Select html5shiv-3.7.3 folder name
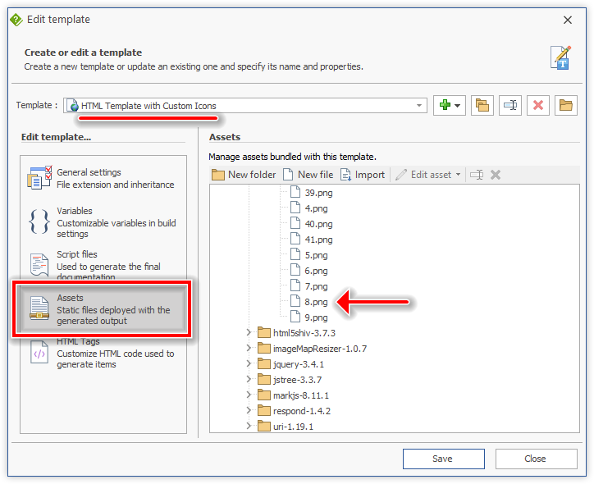 (304, 333)
